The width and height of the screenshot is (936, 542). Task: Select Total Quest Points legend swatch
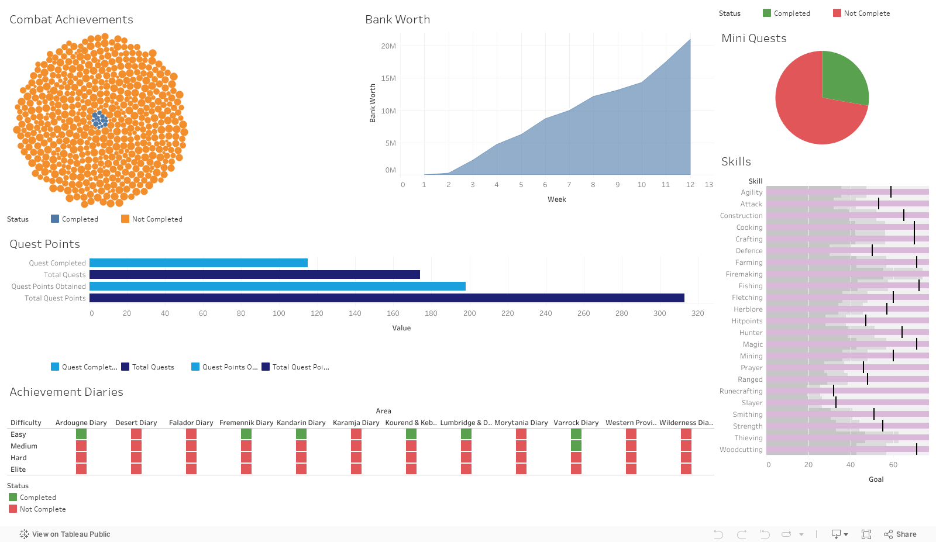[266, 367]
